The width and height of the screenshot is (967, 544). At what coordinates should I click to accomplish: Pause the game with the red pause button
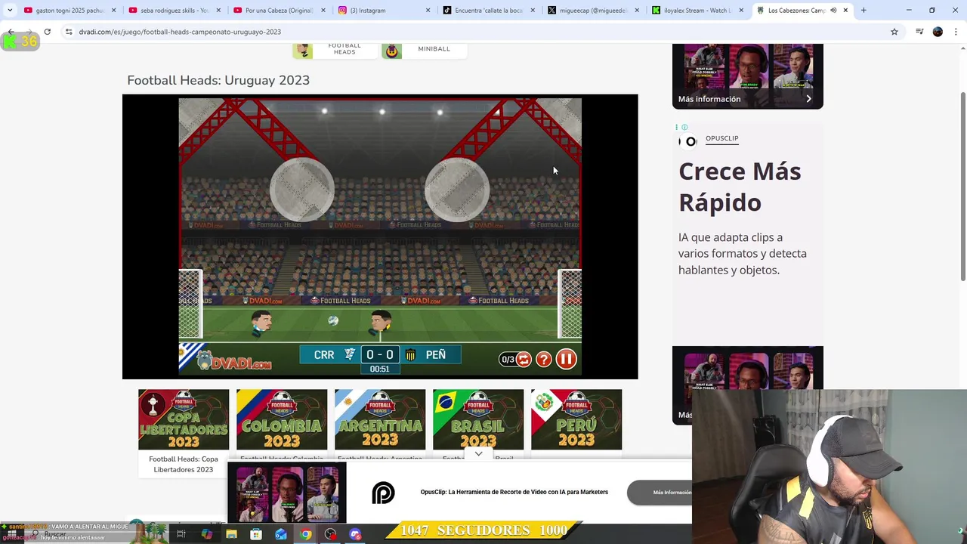click(x=566, y=360)
